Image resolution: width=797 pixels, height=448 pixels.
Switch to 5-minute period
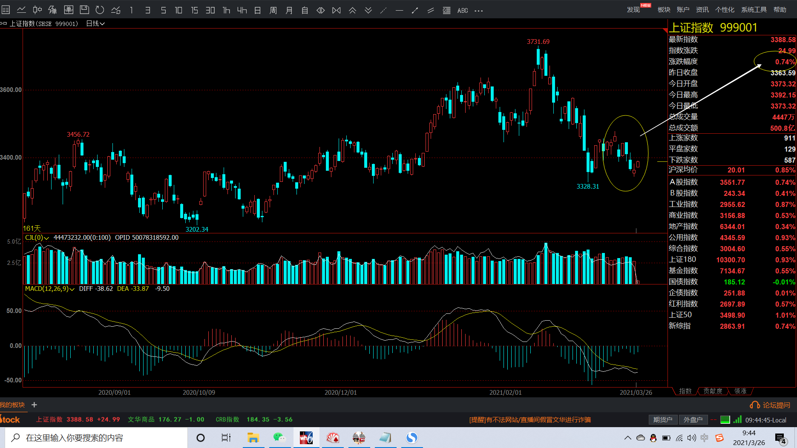163,10
